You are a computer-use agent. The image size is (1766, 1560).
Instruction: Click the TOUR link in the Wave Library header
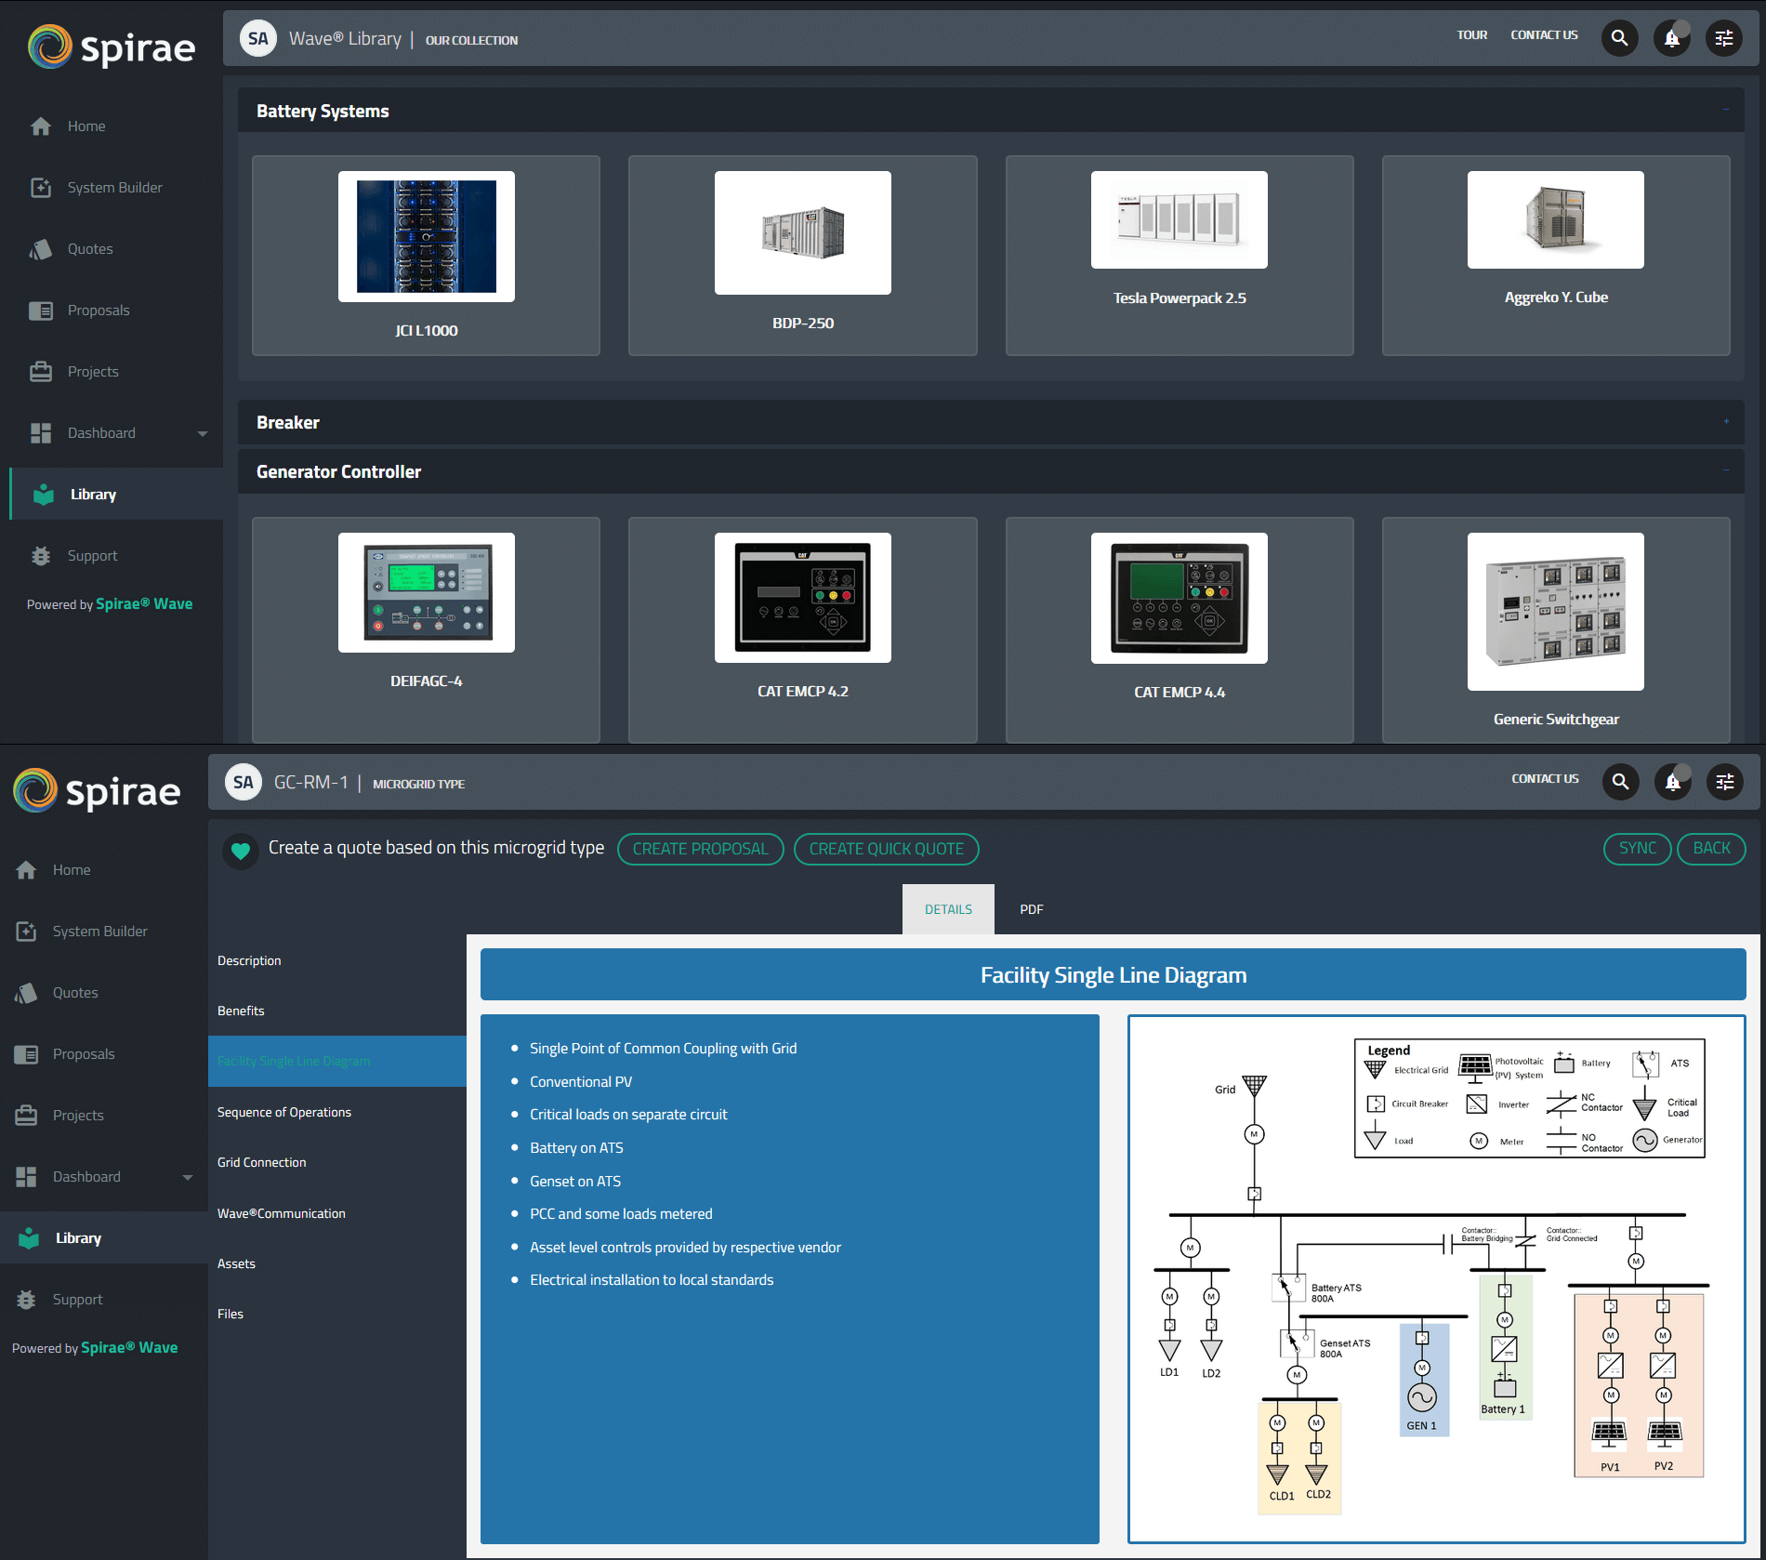point(1471,35)
